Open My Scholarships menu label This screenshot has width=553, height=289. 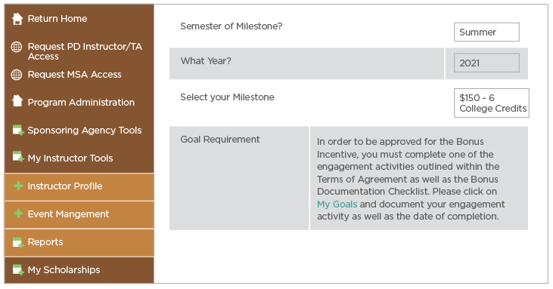pos(64,269)
